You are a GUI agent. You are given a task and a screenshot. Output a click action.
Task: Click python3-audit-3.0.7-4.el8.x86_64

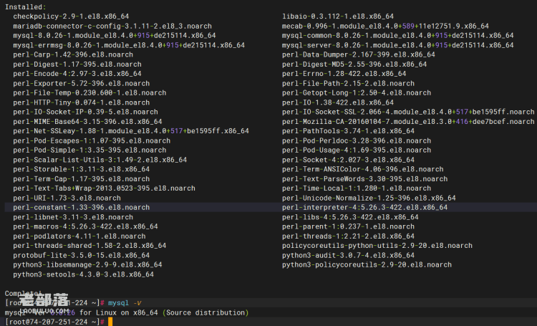click(348, 255)
